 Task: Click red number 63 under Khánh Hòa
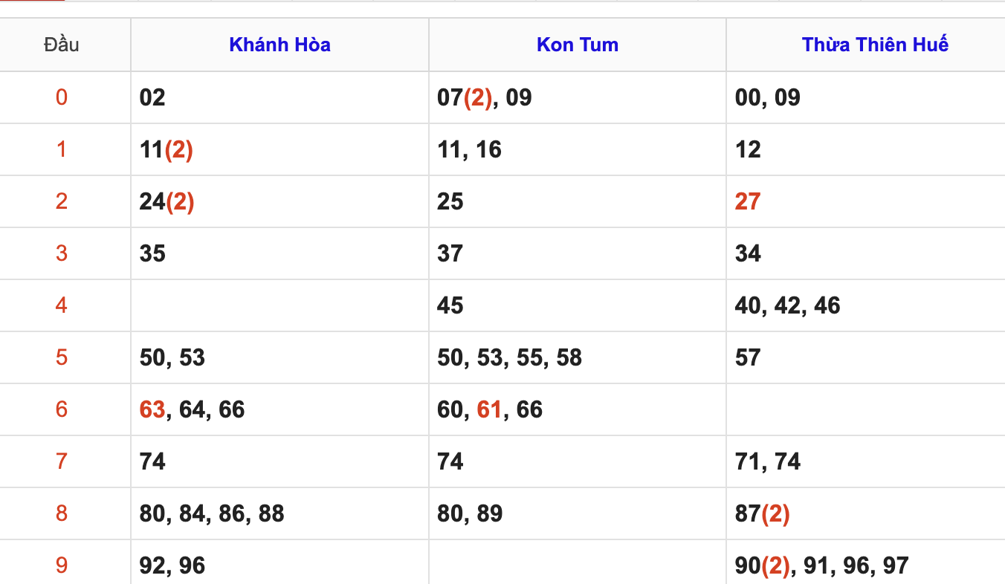coord(152,409)
